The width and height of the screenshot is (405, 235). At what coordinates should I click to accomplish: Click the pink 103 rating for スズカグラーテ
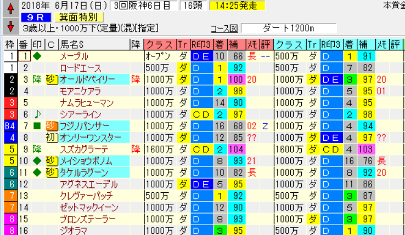[x=365, y=149]
